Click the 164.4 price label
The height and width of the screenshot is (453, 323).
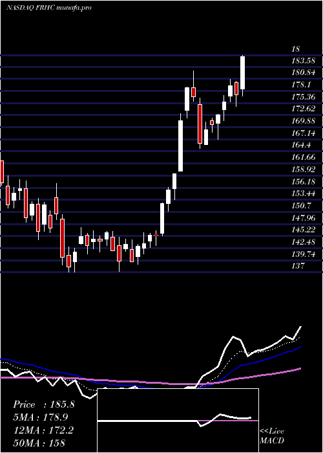[x=301, y=146]
